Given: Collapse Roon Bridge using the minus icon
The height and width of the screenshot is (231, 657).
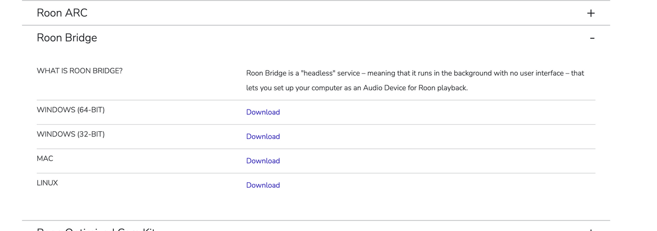Looking at the screenshot, I should [x=591, y=38].
